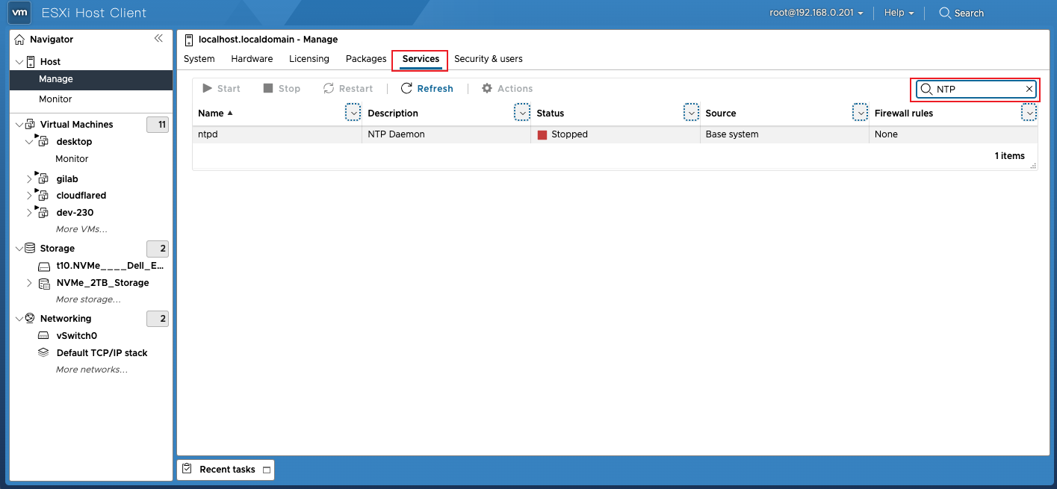Click into the NTP search filter field
This screenshot has width=1057, height=489.
pos(977,90)
